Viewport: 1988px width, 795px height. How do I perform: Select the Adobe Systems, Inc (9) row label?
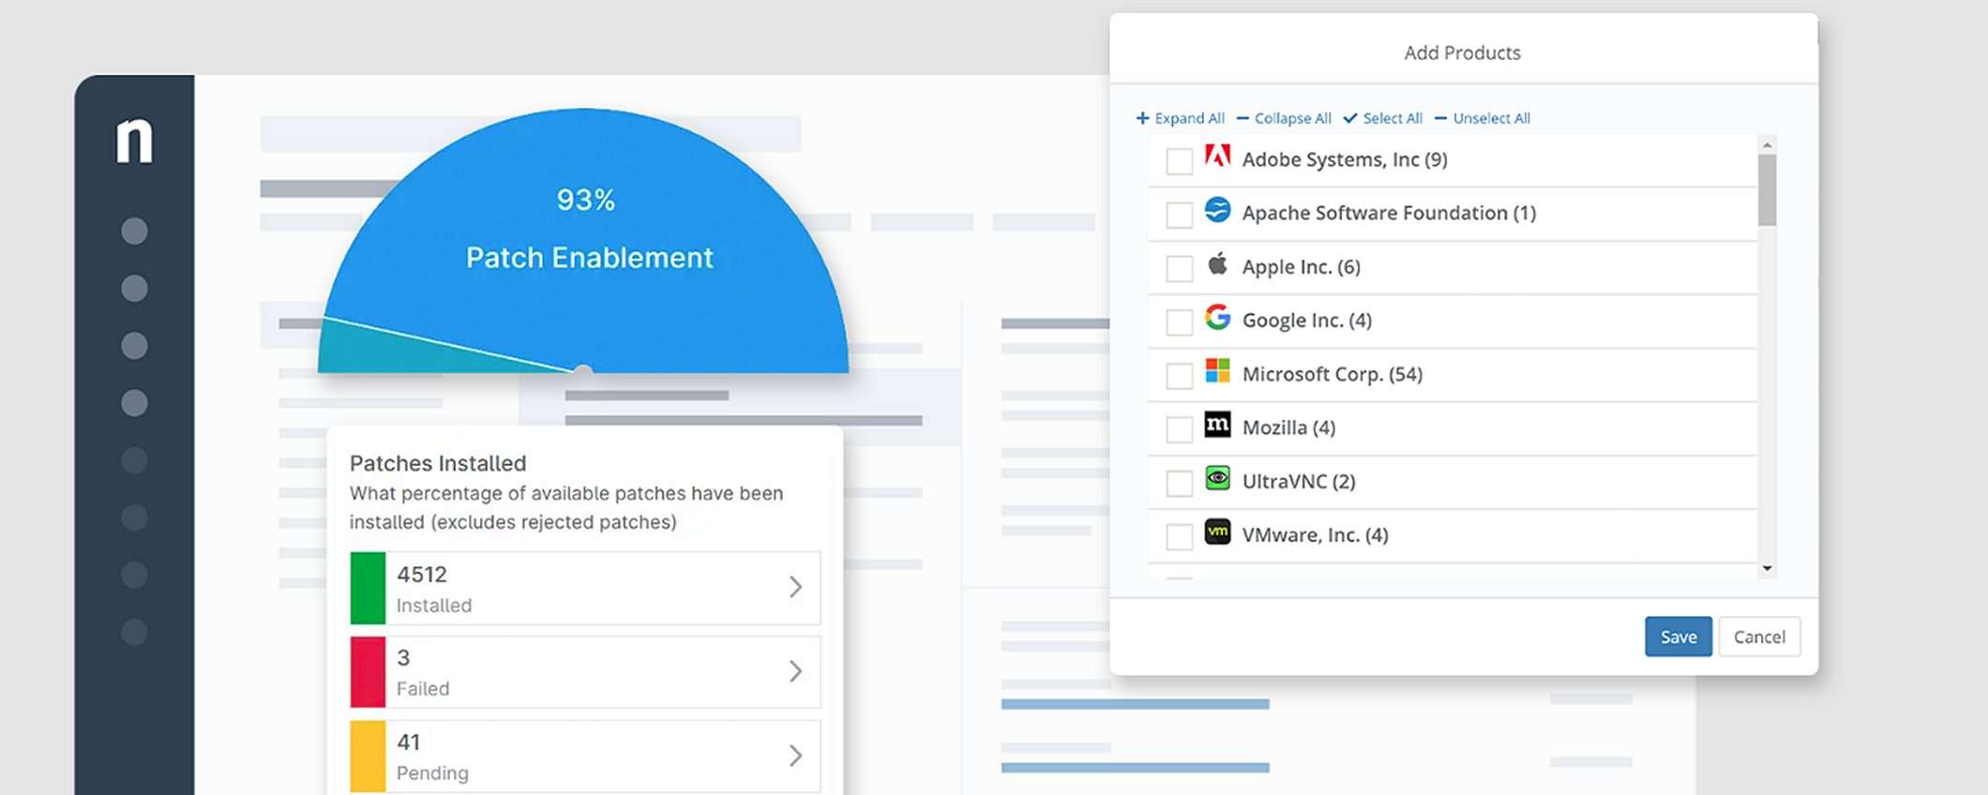click(1345, 159)
